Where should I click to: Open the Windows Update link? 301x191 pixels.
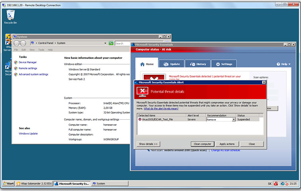click(x=28, y=134)
